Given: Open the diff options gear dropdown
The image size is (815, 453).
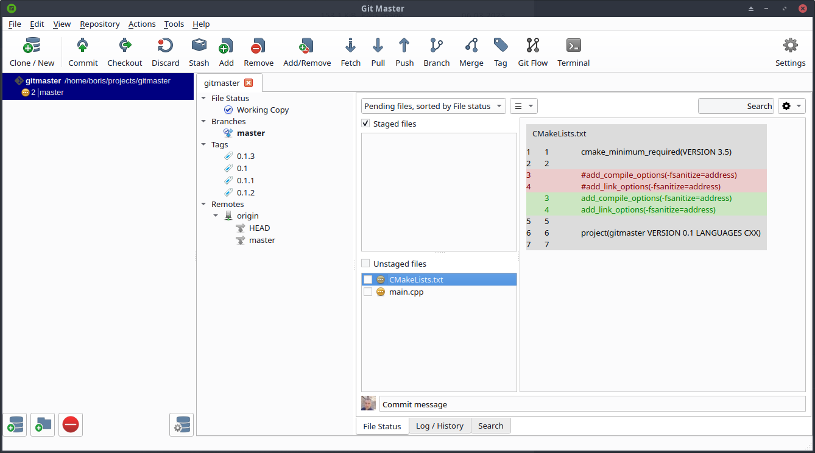Looking at the screenshot, I should tap(792, 106).
